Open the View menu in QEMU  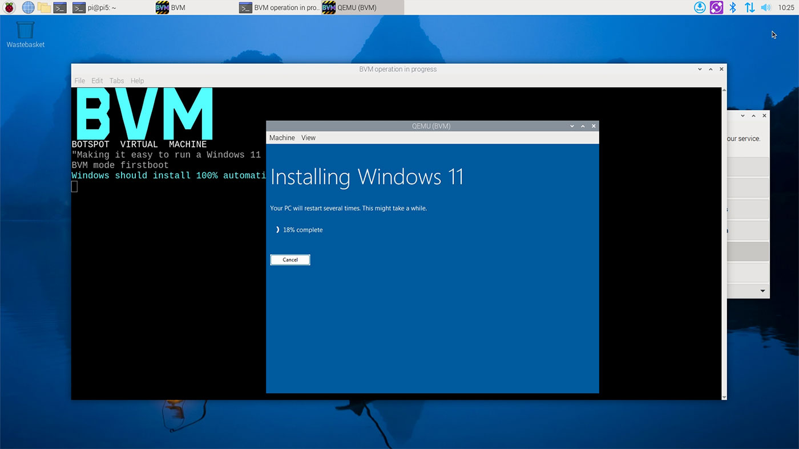coord(308,138)
